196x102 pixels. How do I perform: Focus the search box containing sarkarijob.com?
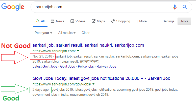101,7
